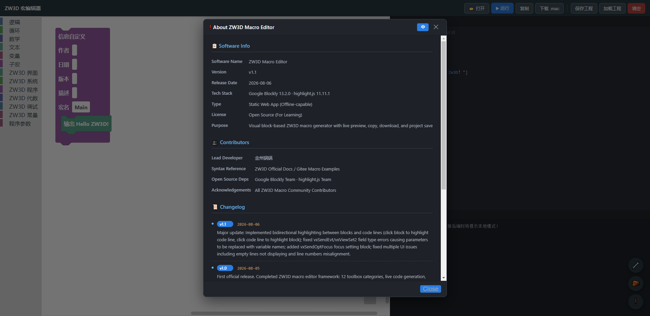Click the 复制 copy button

point(524,8)
